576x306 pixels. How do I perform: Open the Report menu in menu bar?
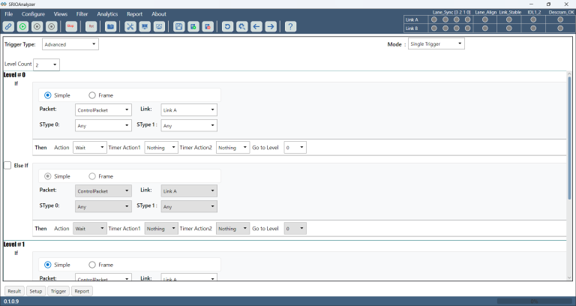(134, 14)
